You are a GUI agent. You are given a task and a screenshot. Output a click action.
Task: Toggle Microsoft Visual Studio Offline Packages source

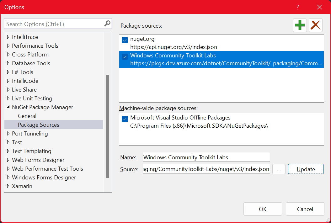[x=125, y=119]
